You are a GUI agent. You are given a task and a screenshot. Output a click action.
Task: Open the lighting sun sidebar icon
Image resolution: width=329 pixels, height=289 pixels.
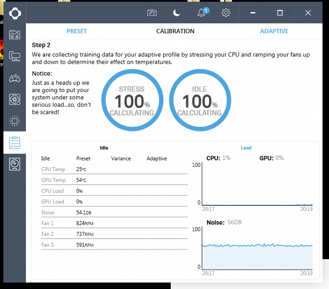pos(15,121)
